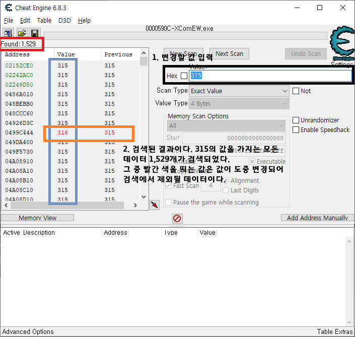
Task: Click the New Scan button
Action: click(183, 54)
